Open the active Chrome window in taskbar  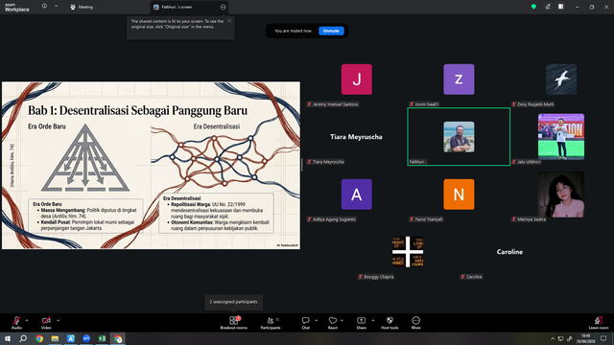pos(118,338)
